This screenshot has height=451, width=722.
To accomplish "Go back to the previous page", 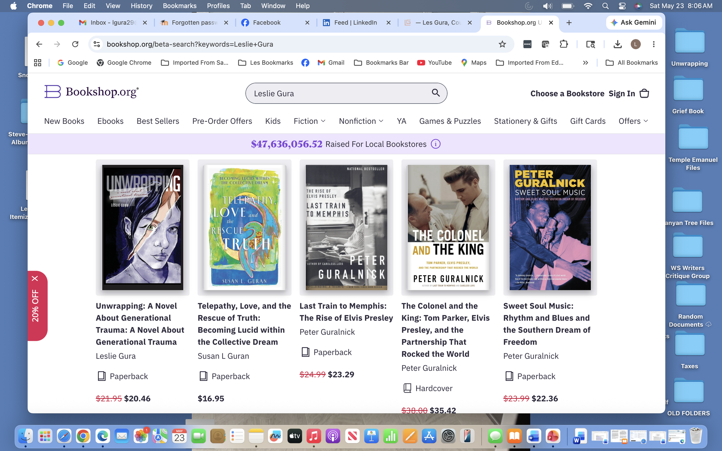I will click(x=39, y=44).
